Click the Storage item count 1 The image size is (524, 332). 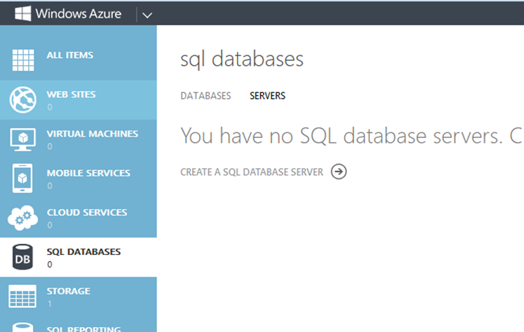click(x=50, y=304)
